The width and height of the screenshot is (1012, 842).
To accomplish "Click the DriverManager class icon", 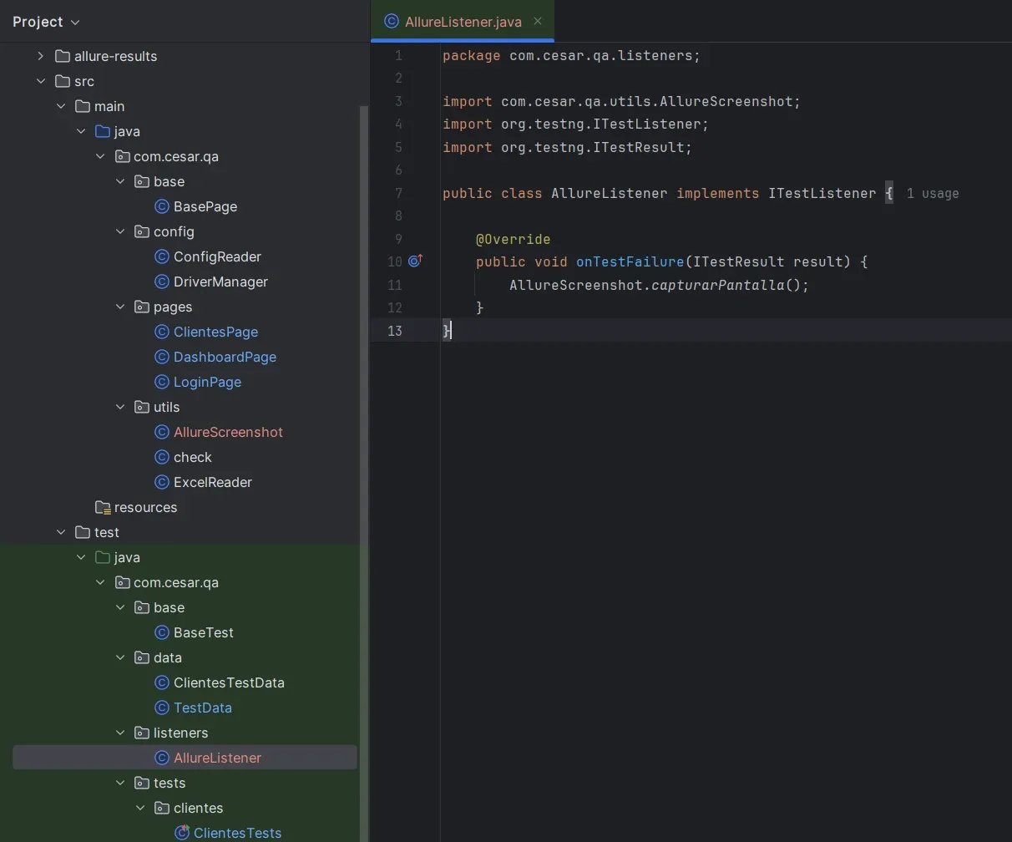I will pyautogui.click(x=160, y=282).
